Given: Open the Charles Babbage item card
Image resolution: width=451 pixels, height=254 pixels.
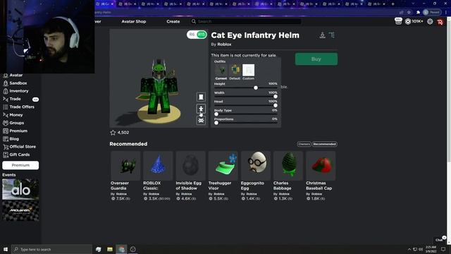Looking at the screenshot, I should 288,176.
